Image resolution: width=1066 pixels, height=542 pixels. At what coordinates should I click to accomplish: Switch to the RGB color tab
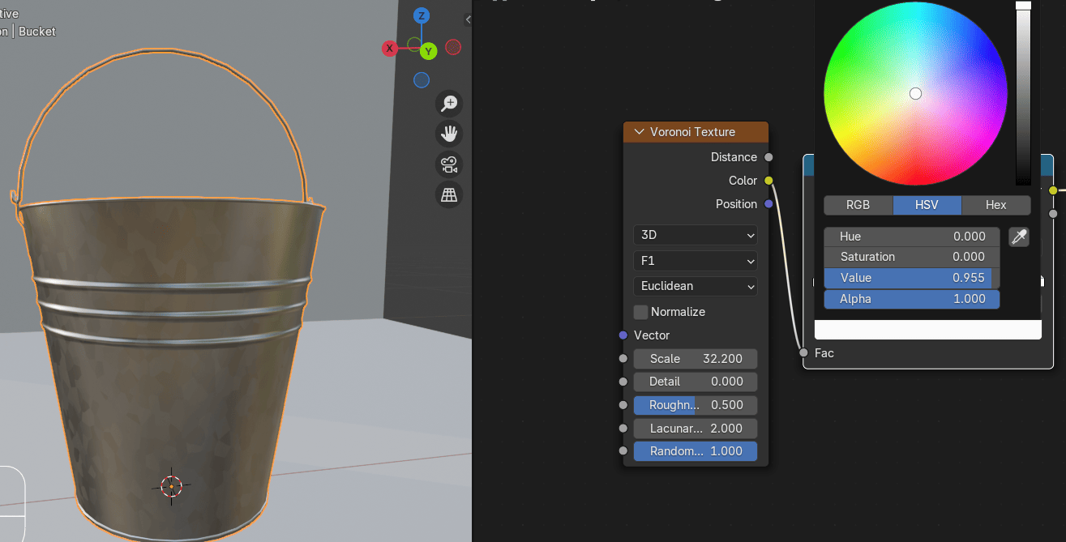point(858,205)
